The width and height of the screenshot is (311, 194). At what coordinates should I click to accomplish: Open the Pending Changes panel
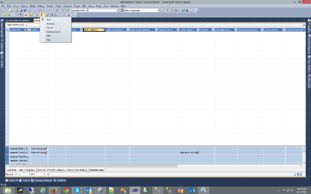click(x=42, y=180)
